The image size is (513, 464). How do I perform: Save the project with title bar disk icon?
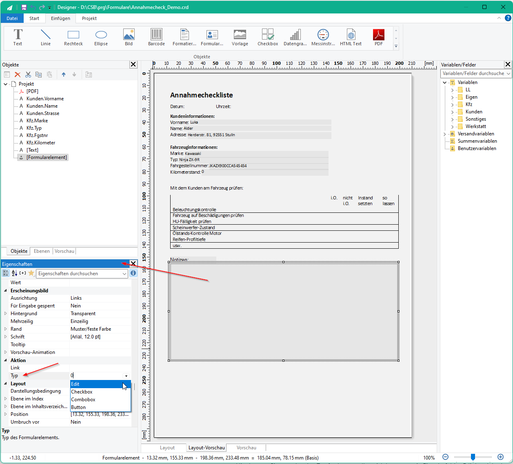point(24,7)
